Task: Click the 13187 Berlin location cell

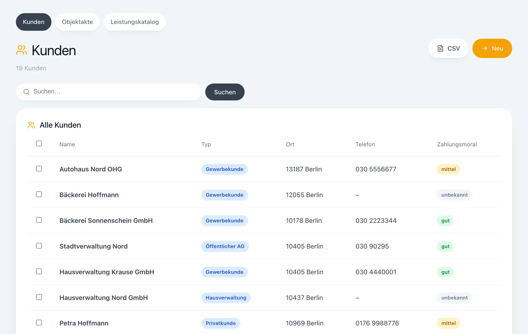Action: [304, 169]
